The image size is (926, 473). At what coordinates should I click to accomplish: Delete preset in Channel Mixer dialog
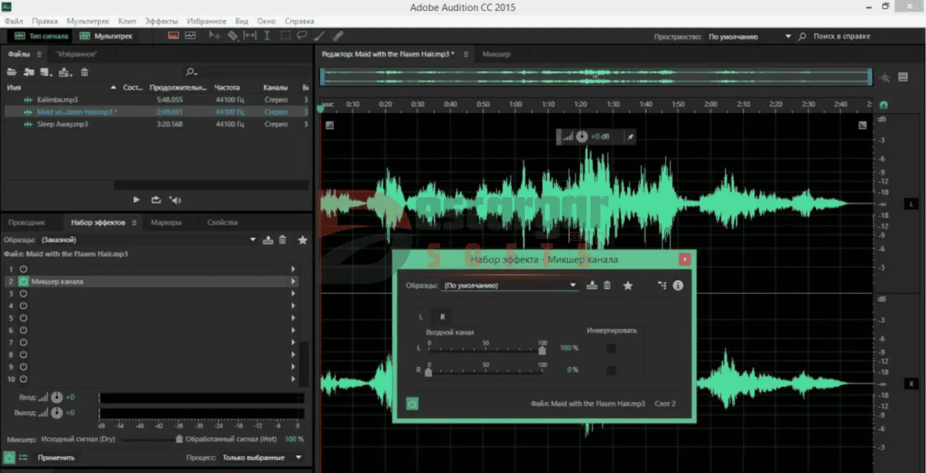[x=607, y=285]
